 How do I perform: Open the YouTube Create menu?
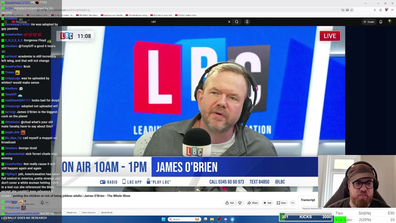coord(369,22)
